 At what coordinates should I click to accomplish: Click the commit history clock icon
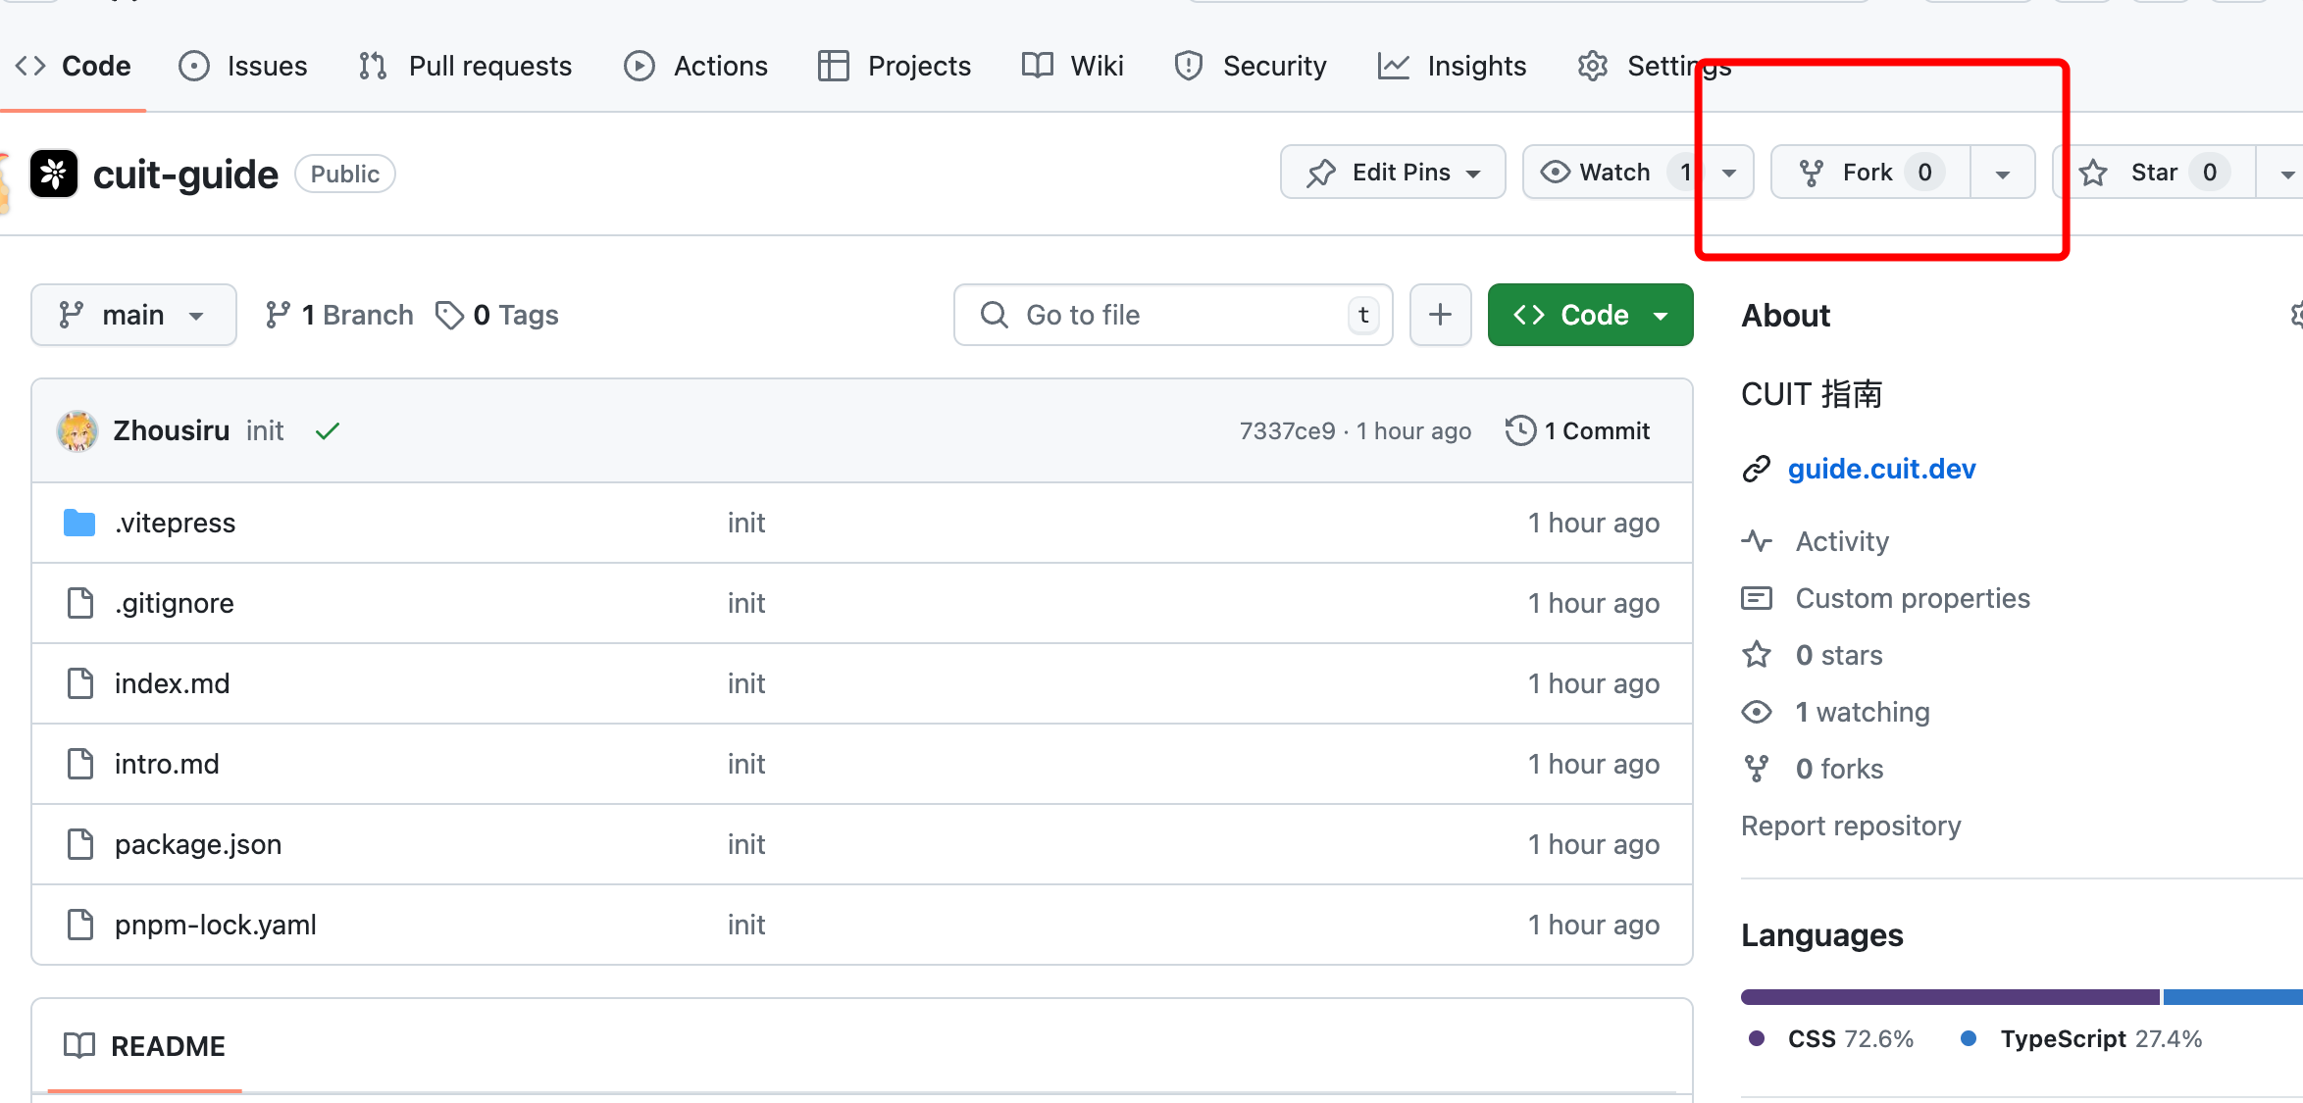click(1518, 430)
